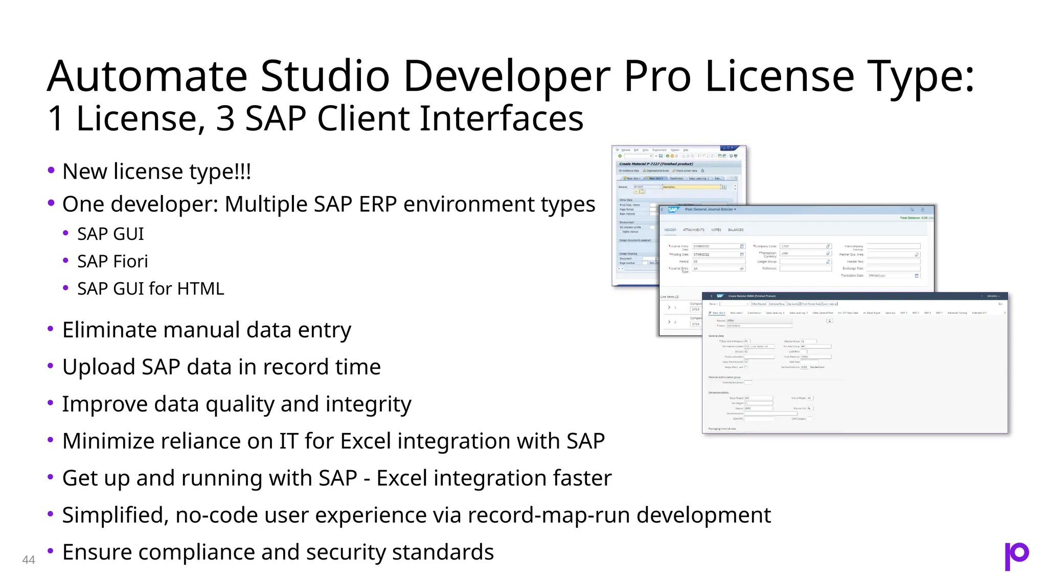1047x588 pixels.
Task: Open Post General Journal Entries title dropdown
Action: coord(735,210)
